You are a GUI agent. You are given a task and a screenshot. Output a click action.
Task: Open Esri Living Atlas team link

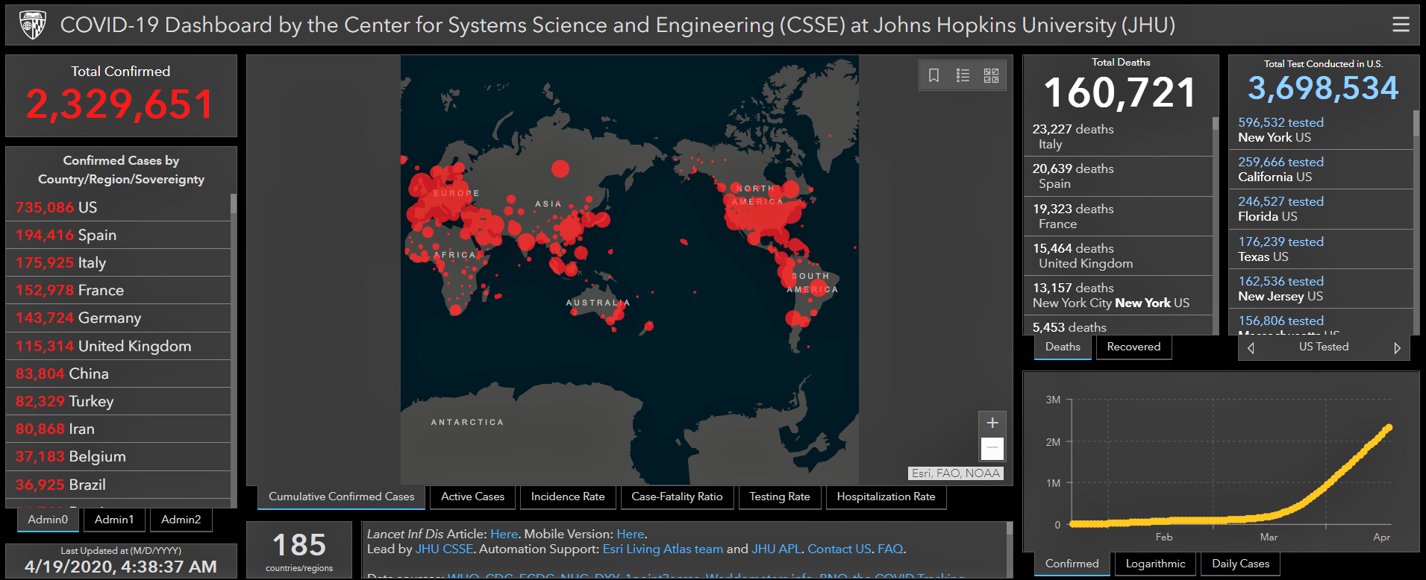click(x=663, y=549)
